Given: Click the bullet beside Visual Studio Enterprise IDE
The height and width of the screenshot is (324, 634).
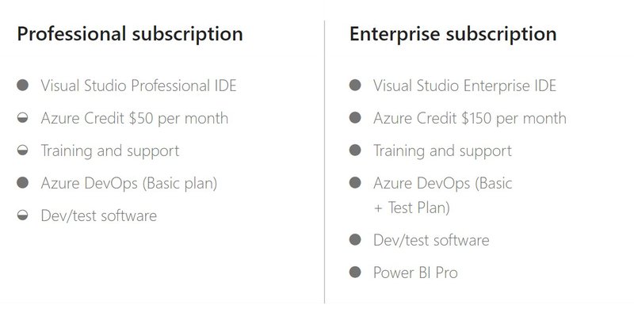Looking at the screenshot, I should click(355, 86).
